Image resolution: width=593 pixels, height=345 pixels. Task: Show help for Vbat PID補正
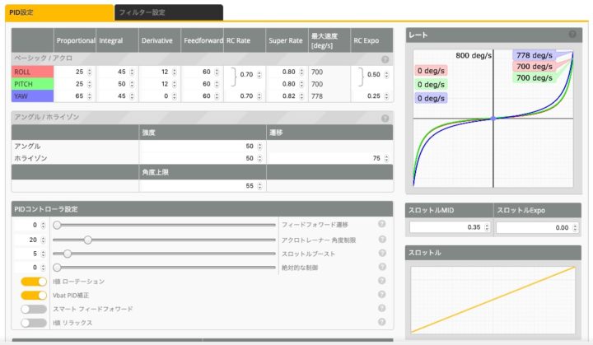click(x=381, y=295)
